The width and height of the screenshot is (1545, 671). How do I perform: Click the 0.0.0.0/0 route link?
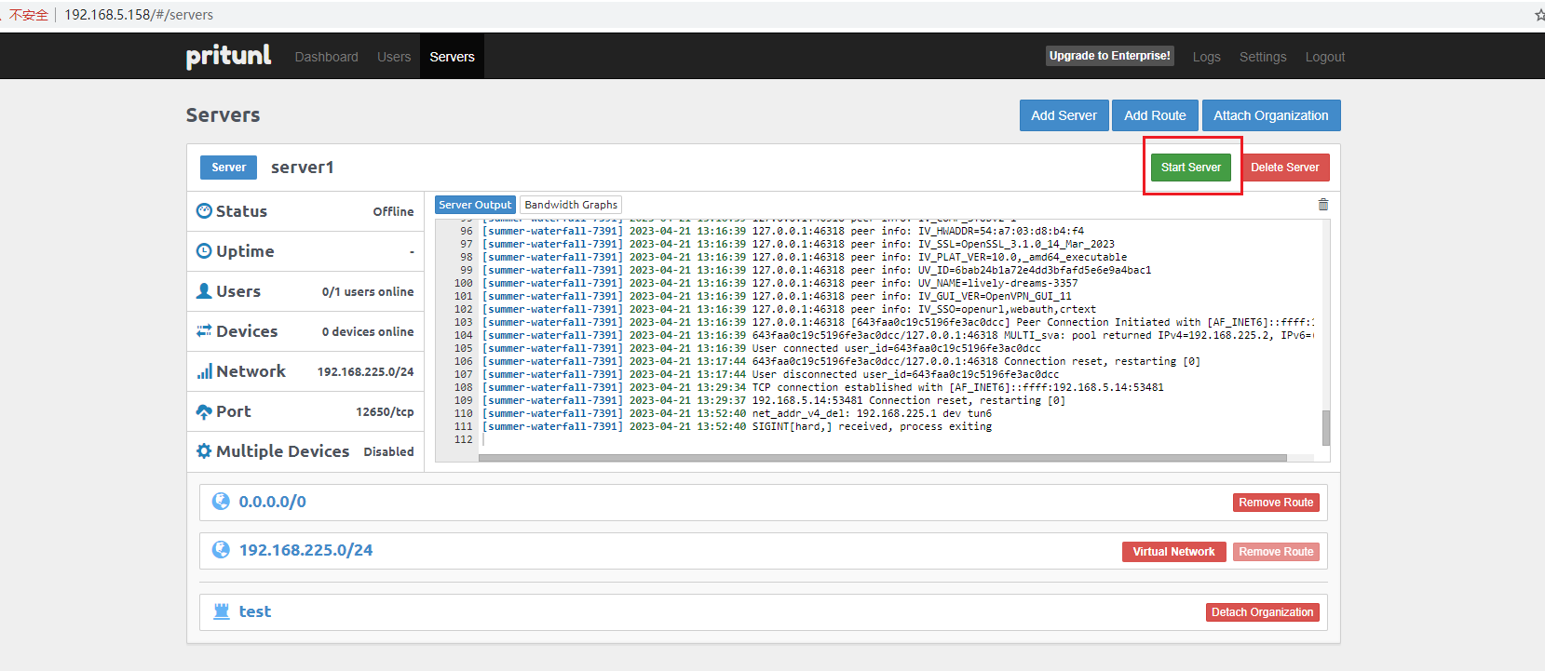pos(273,502)
